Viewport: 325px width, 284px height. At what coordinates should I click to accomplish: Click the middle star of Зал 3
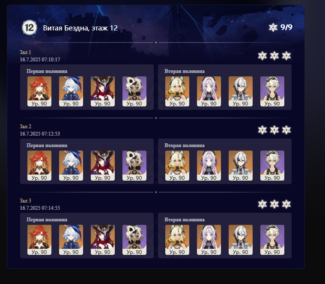(274, 204)
